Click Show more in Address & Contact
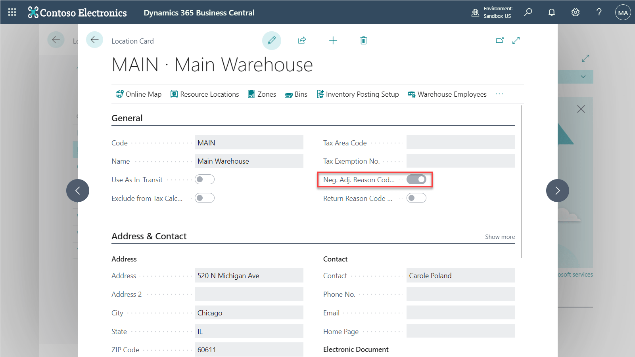The image size is (635, 357). pyautogui.click(x=500, y=237)
